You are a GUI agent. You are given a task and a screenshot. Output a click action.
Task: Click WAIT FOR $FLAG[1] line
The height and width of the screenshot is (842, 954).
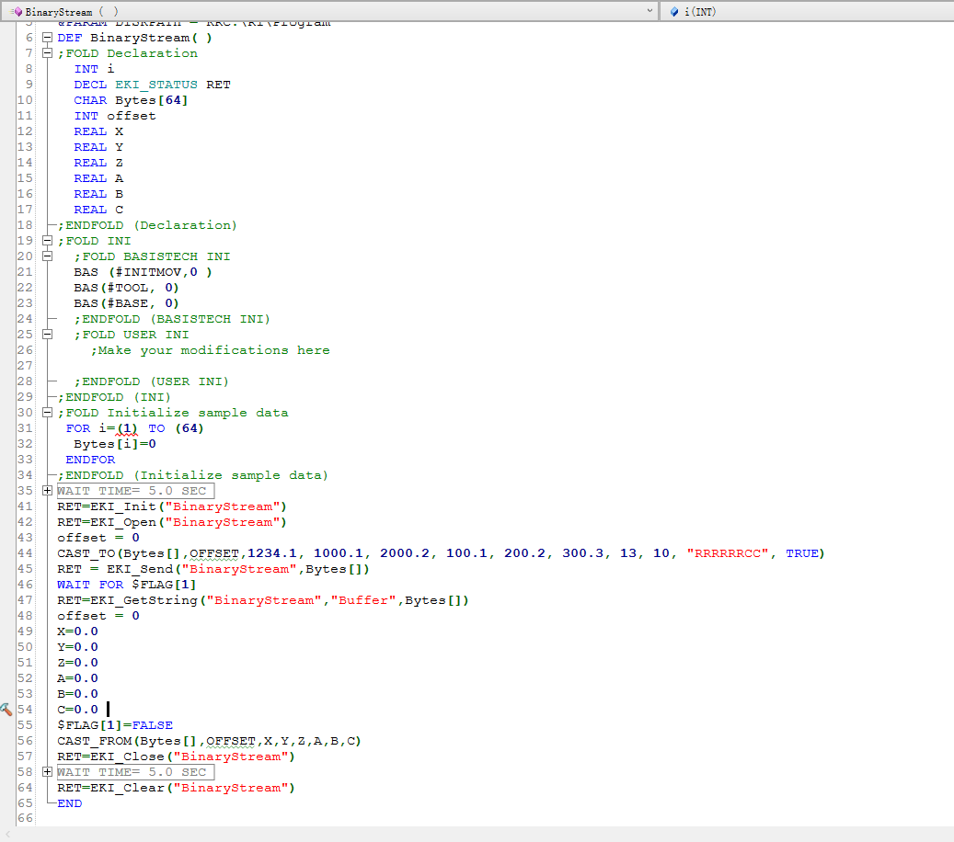pos(127,585)
